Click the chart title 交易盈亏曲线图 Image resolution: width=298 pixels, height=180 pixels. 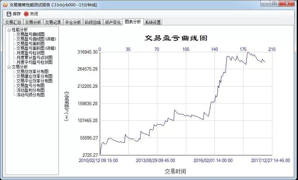point(176,38)
